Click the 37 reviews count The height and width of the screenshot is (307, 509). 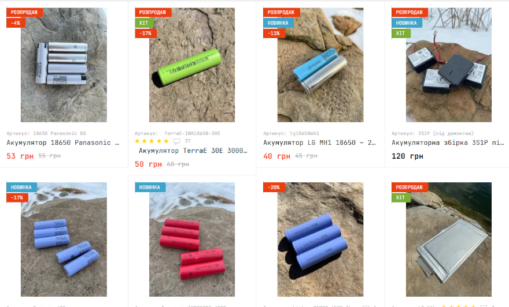coord(187,141)
